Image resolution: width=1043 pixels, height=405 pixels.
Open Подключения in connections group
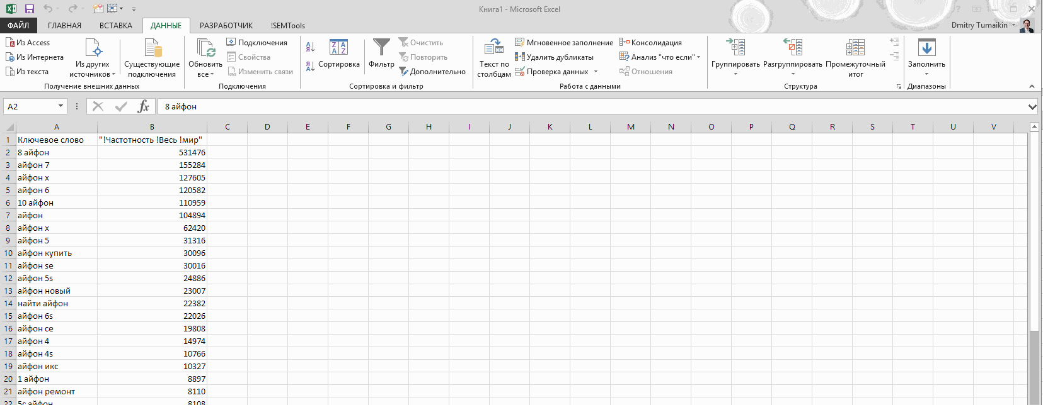click(257, 43)
